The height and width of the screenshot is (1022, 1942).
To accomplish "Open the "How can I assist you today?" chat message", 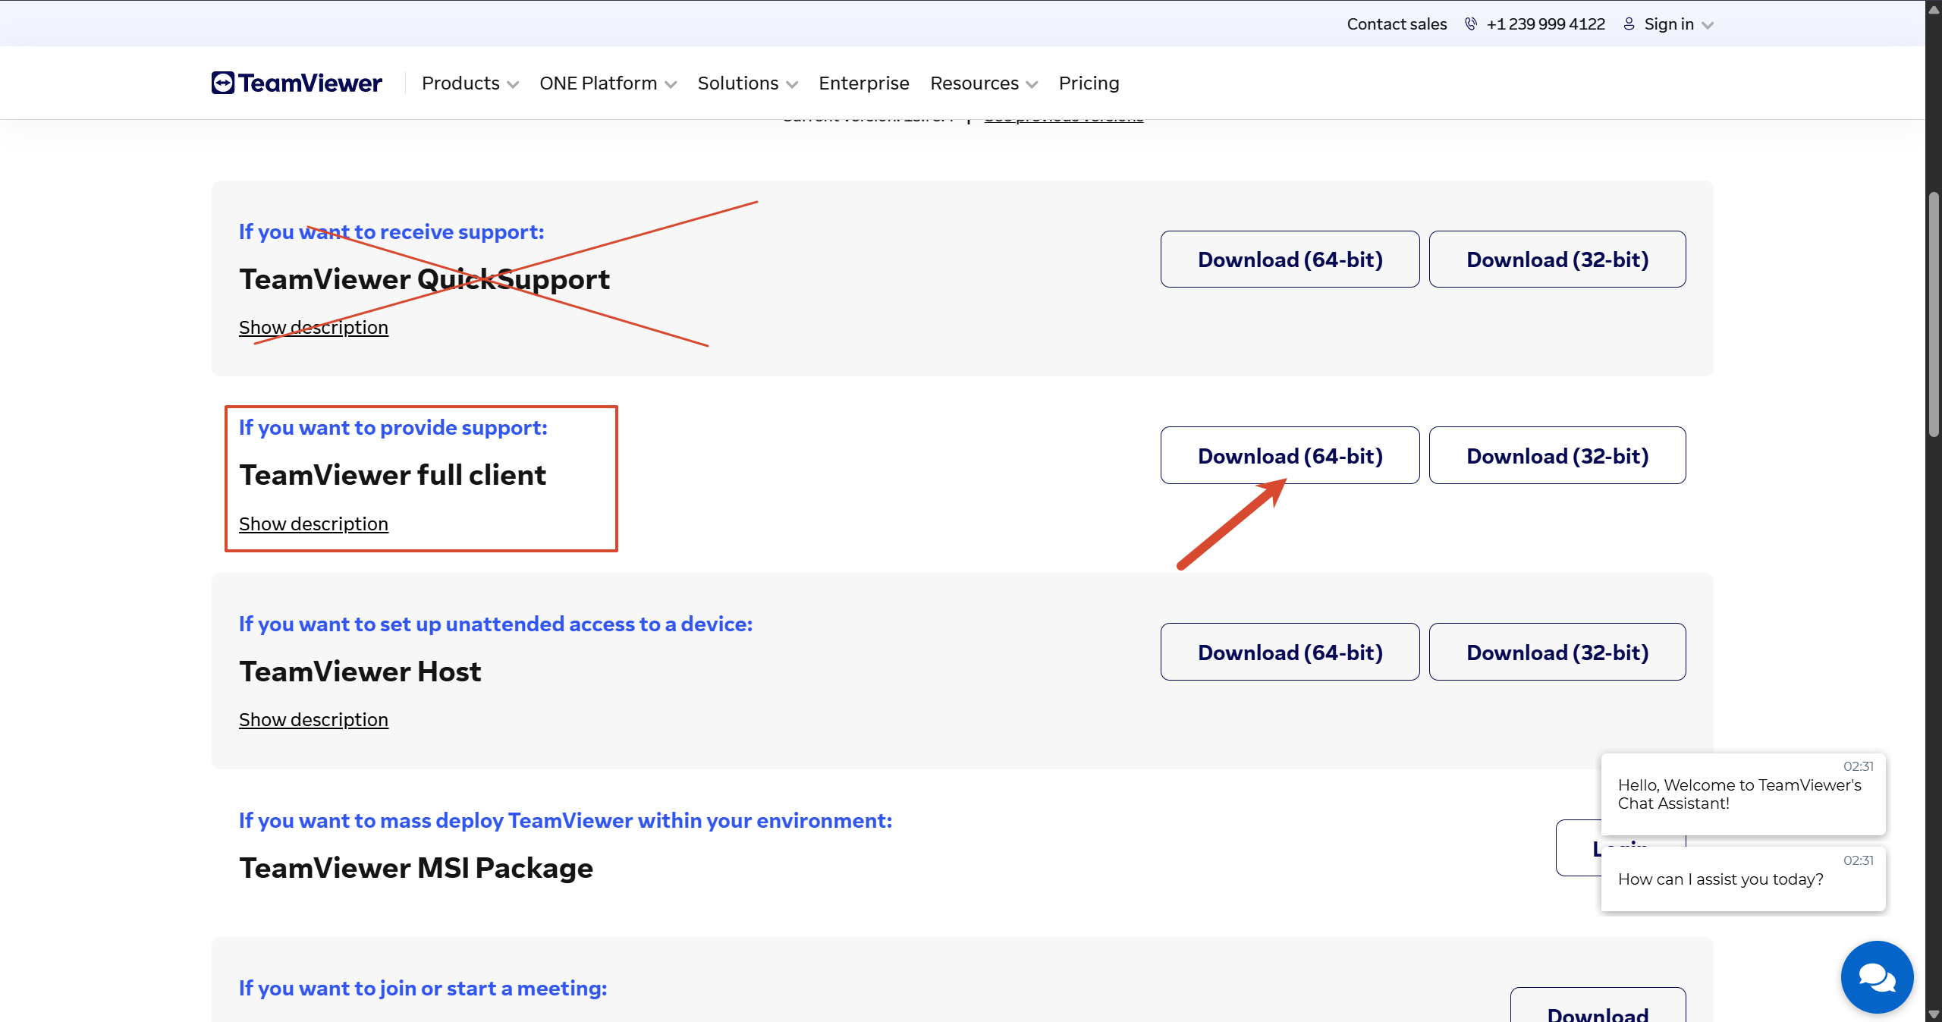I will [x=1743, y=879].
